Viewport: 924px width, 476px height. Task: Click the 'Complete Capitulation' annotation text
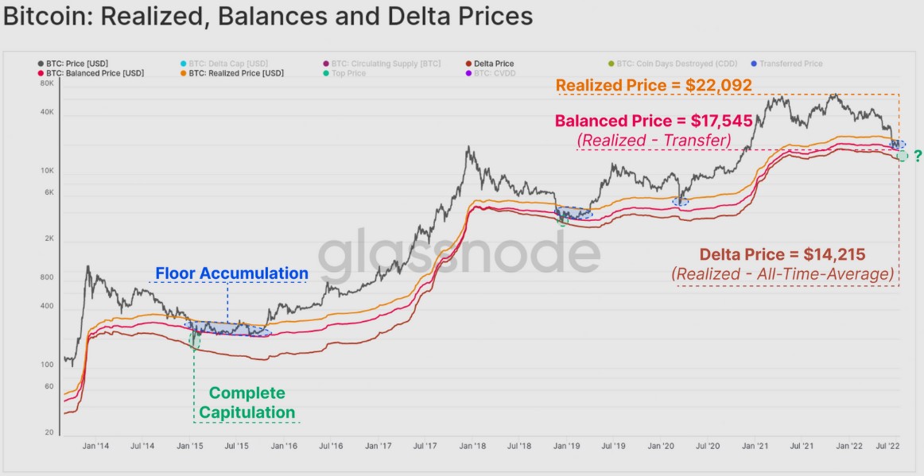click(x=247, y=403)
